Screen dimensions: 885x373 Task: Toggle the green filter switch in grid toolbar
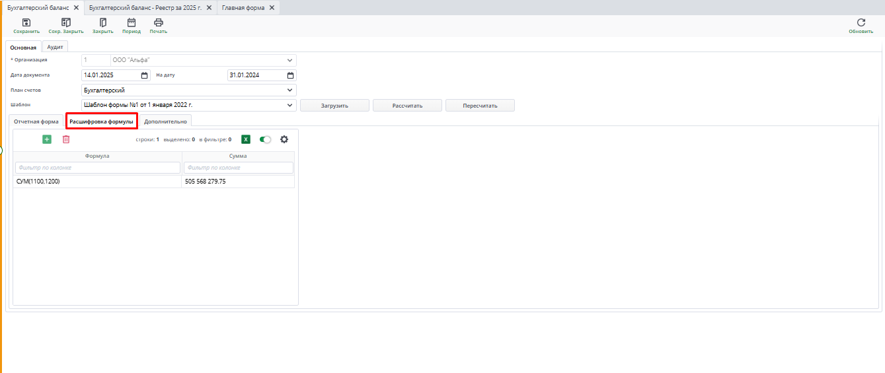[x=266, y=139]
